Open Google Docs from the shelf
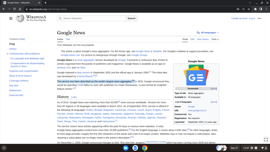 [135, 148]
